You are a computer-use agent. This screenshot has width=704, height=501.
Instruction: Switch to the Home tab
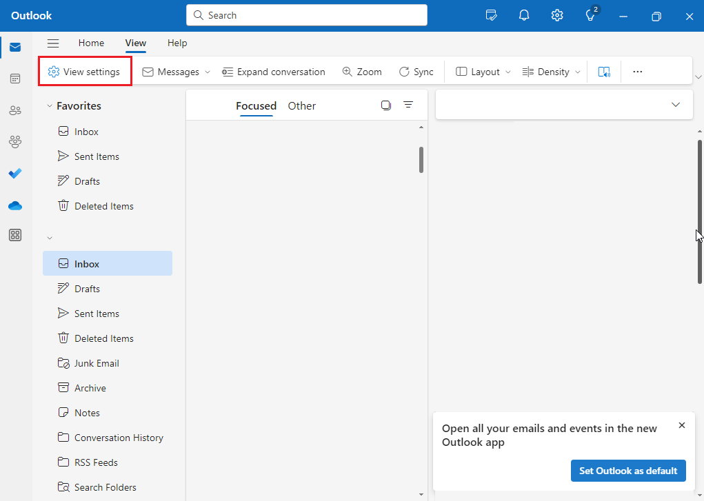[x=91, y=43]
